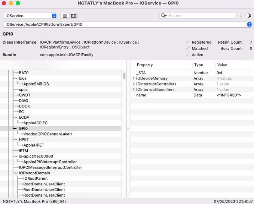Click the registry tree vertical scrollbar

124,76
